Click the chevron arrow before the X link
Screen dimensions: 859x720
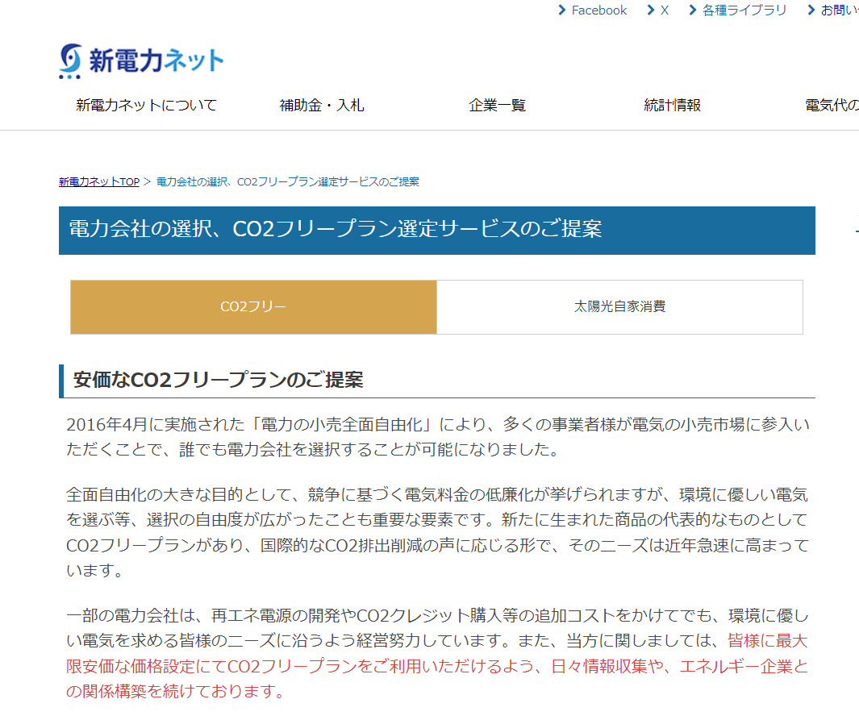[651, 10]
